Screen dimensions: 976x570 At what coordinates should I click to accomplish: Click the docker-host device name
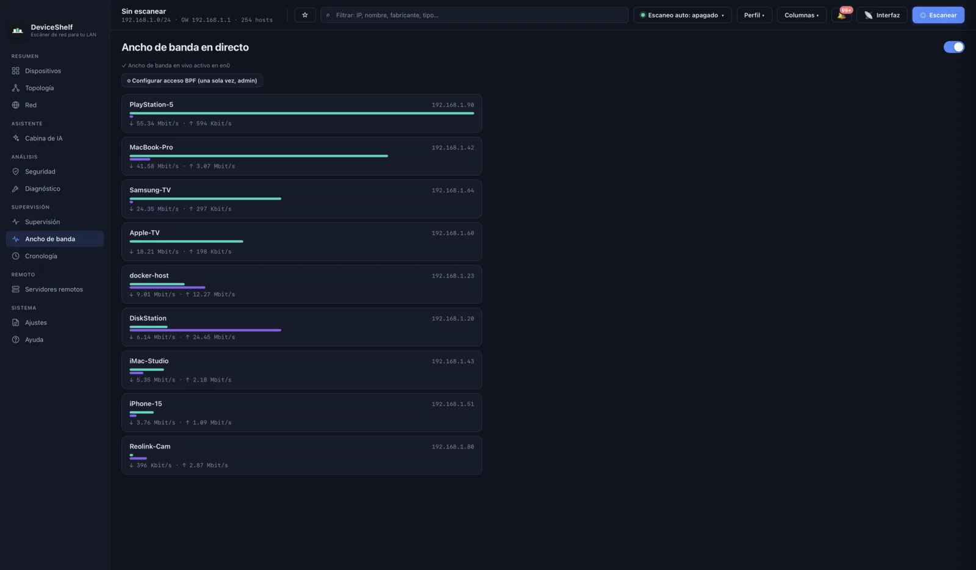tap(149, 275)
